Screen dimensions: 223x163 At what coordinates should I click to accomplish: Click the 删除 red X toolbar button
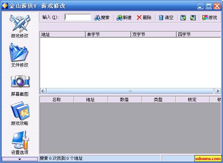pyautogui.click(x=144, y=18)
